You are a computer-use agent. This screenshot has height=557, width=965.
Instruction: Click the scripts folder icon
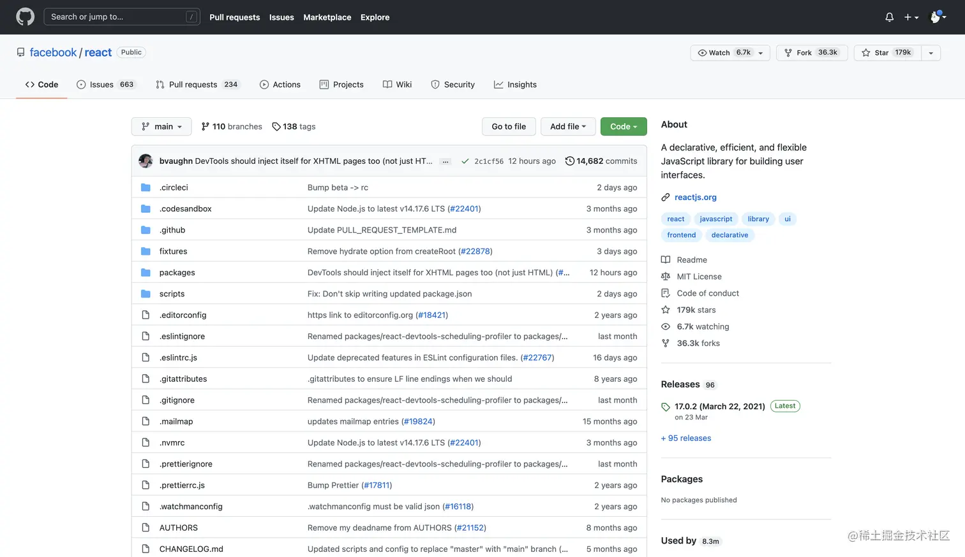[146, 294]
